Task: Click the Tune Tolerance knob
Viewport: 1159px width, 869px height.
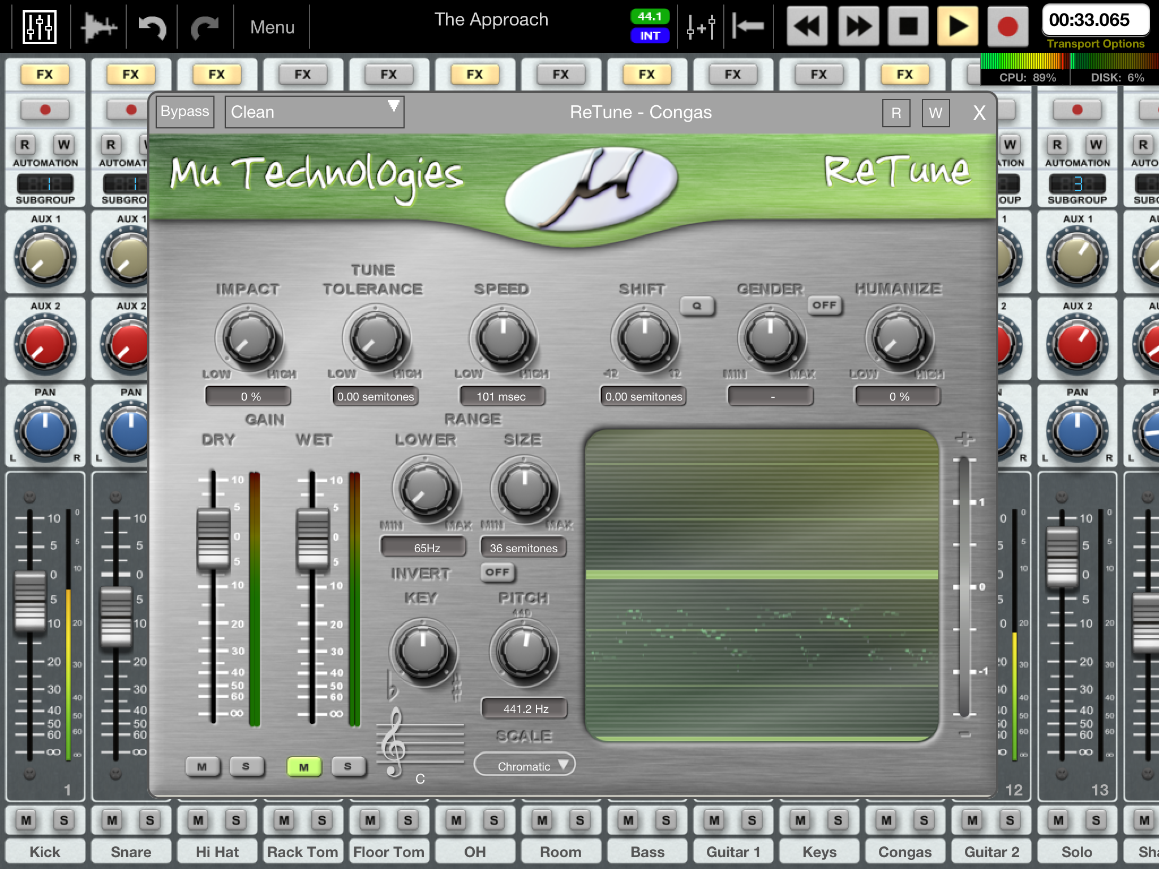Action: tap(376, 338)
